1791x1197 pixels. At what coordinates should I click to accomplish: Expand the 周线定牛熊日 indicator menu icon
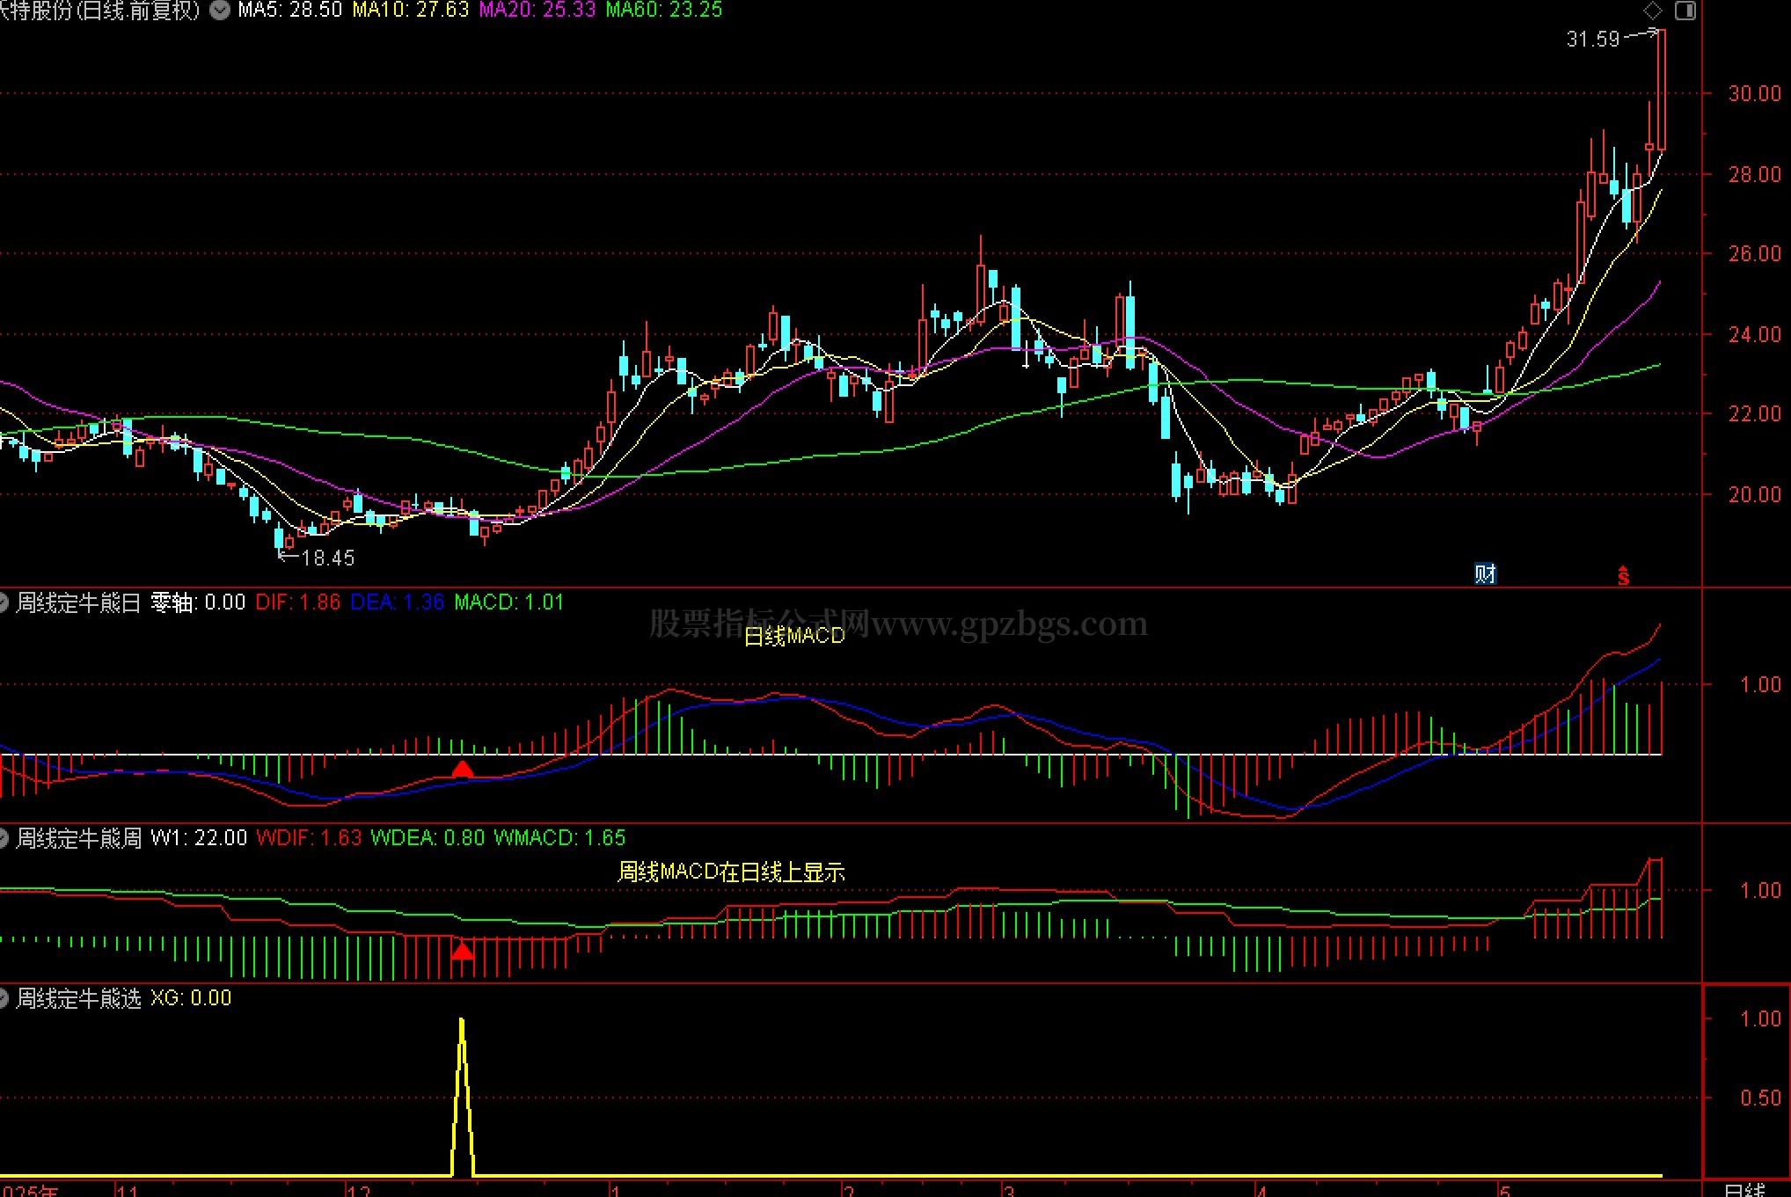click(x=3, y=602)
